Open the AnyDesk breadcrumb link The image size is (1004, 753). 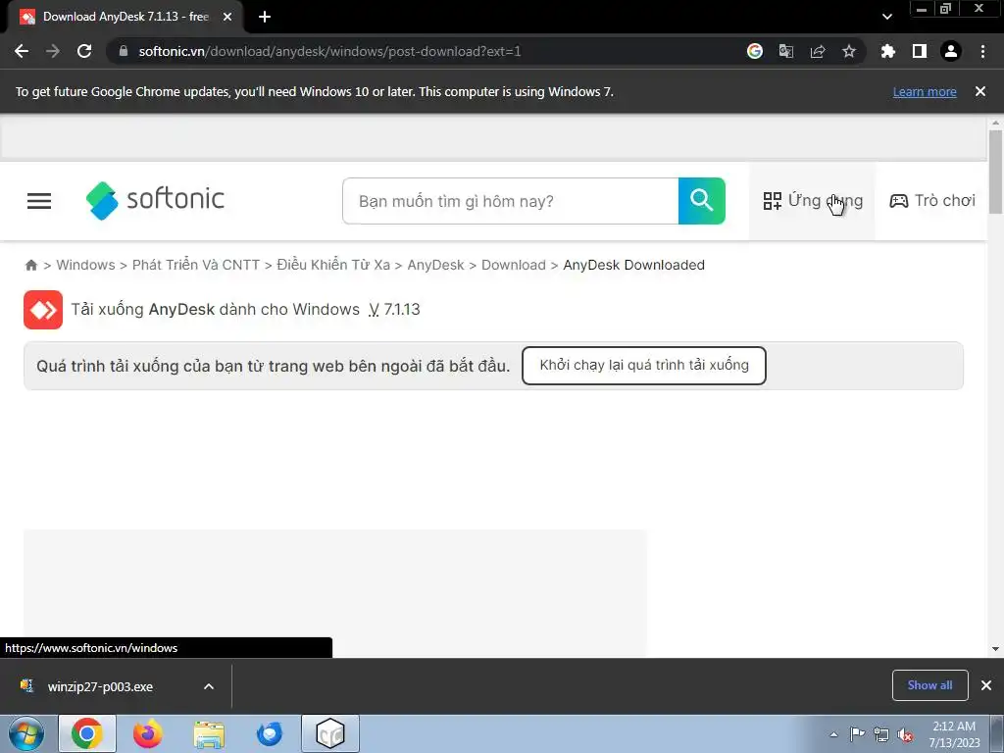click(435, 265)
